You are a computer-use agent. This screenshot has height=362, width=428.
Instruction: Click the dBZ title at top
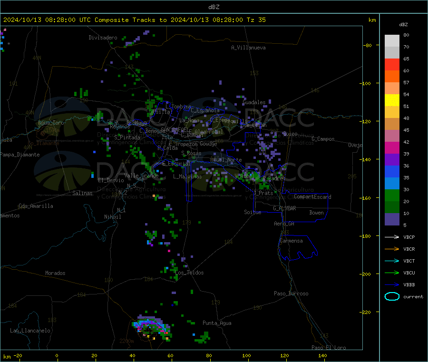214,7
